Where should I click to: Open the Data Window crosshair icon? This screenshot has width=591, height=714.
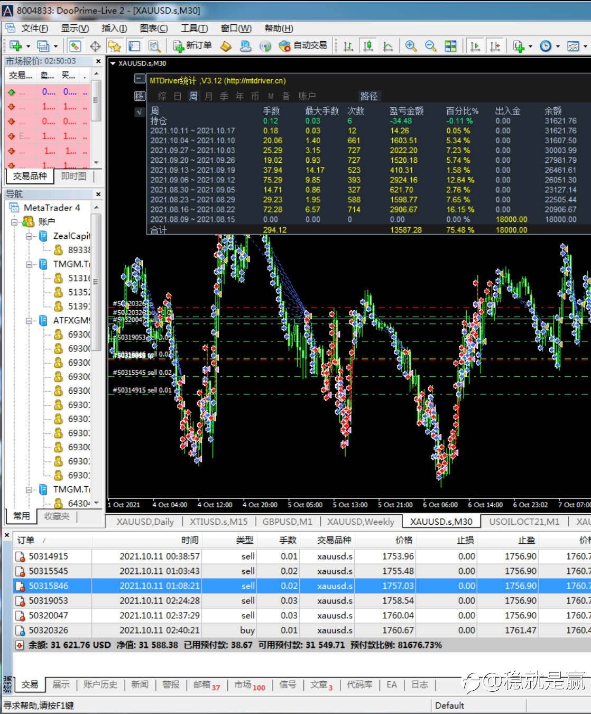pyautogui.click(x=95, y=46)
